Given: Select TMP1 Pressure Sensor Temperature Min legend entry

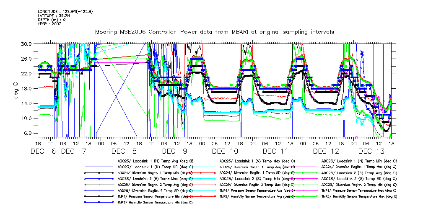Looking at the screenshot, I should pyautogui.click(x=155, y=196).
